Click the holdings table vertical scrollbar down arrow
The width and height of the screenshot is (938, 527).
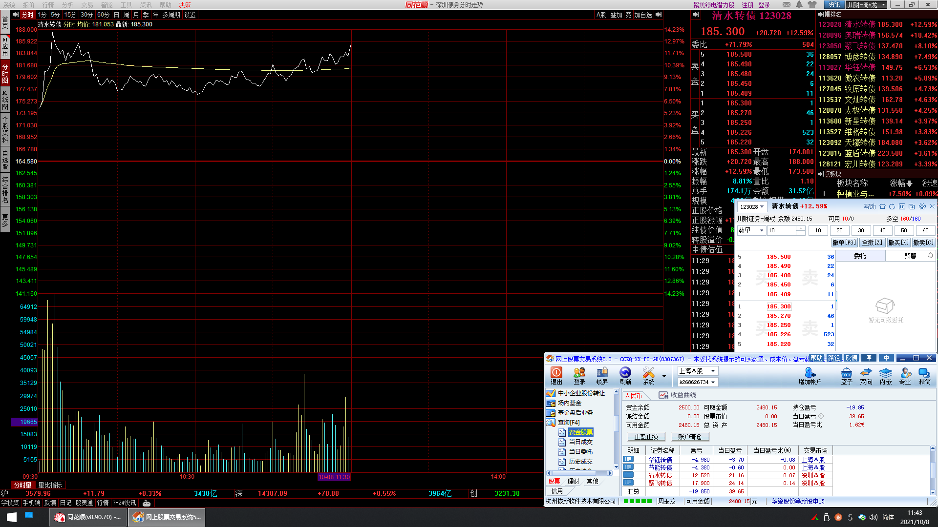click(933, 492)
